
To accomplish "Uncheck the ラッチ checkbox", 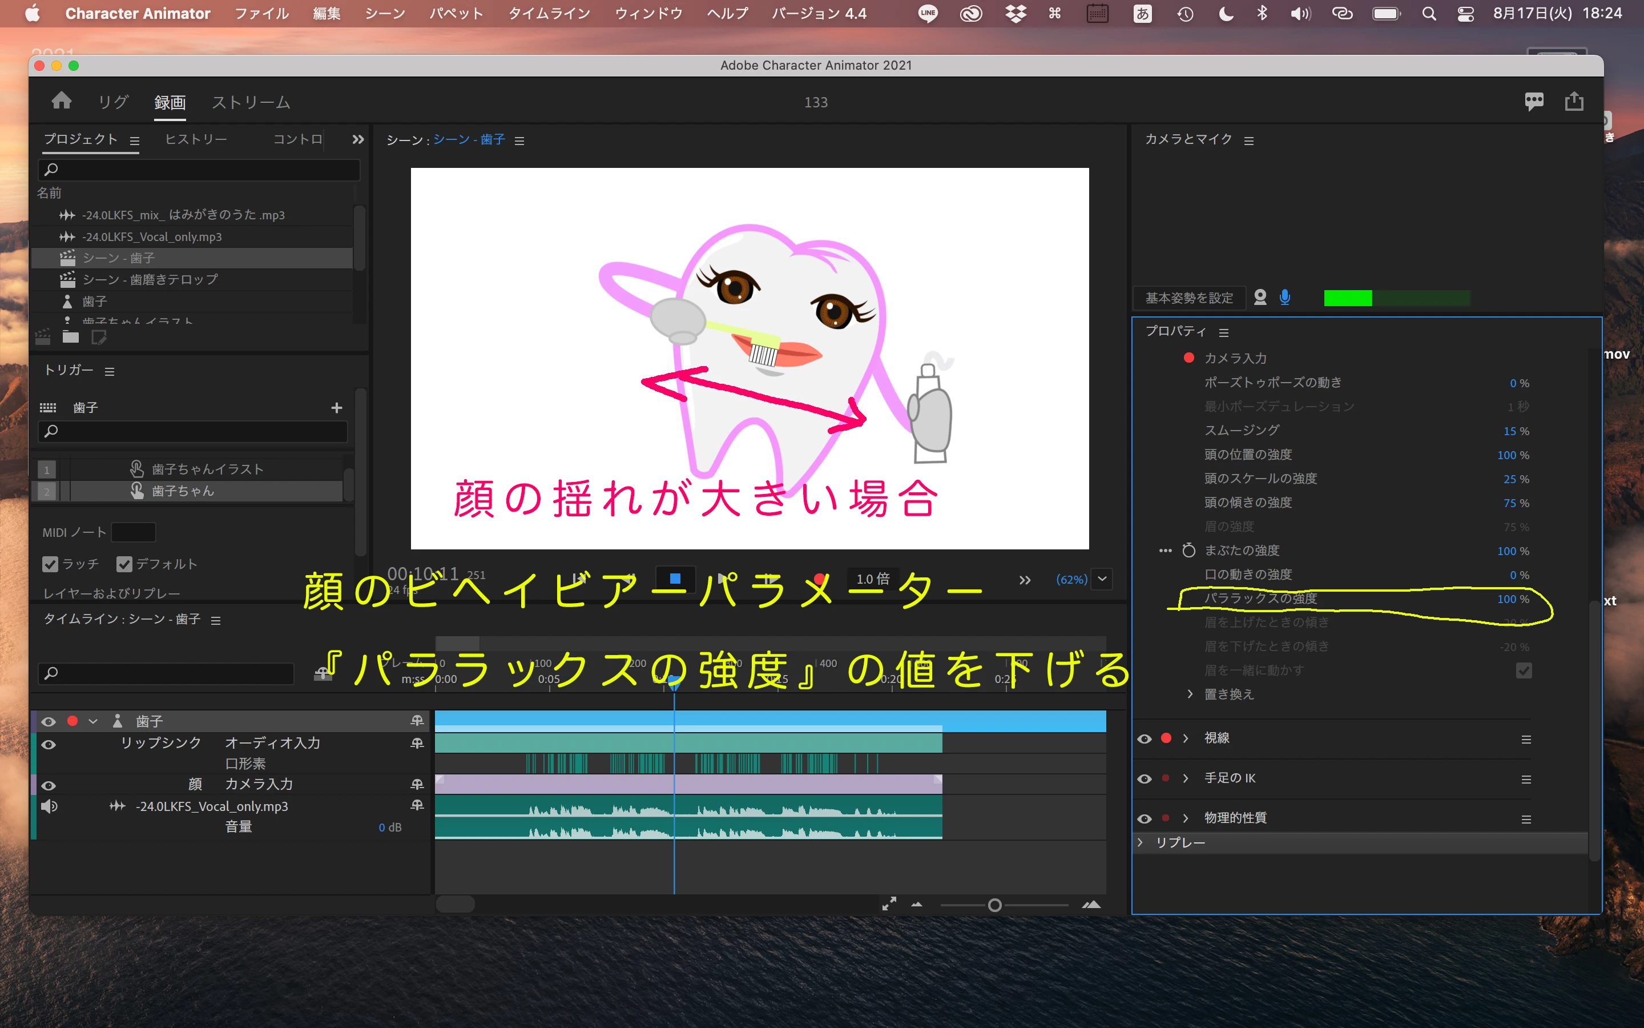I will coord(50,564).
